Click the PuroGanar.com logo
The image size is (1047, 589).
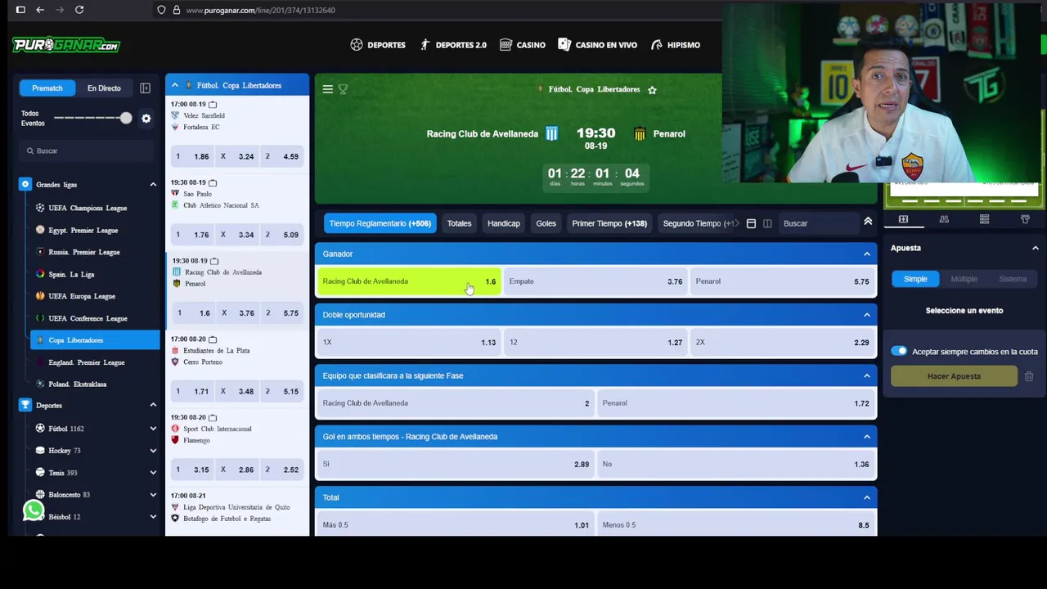pos(66,45)
